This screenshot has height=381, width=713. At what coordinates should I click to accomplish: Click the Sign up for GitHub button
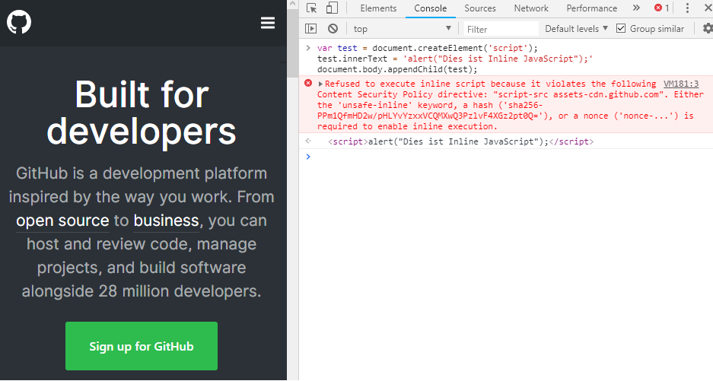[x=142, y=346]
